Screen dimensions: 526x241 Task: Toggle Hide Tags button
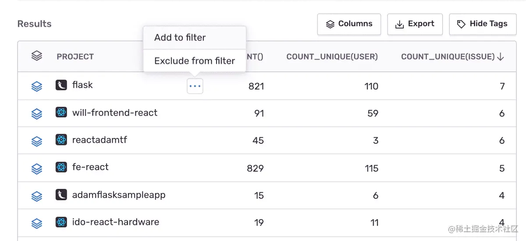click(x=482, y=24)
